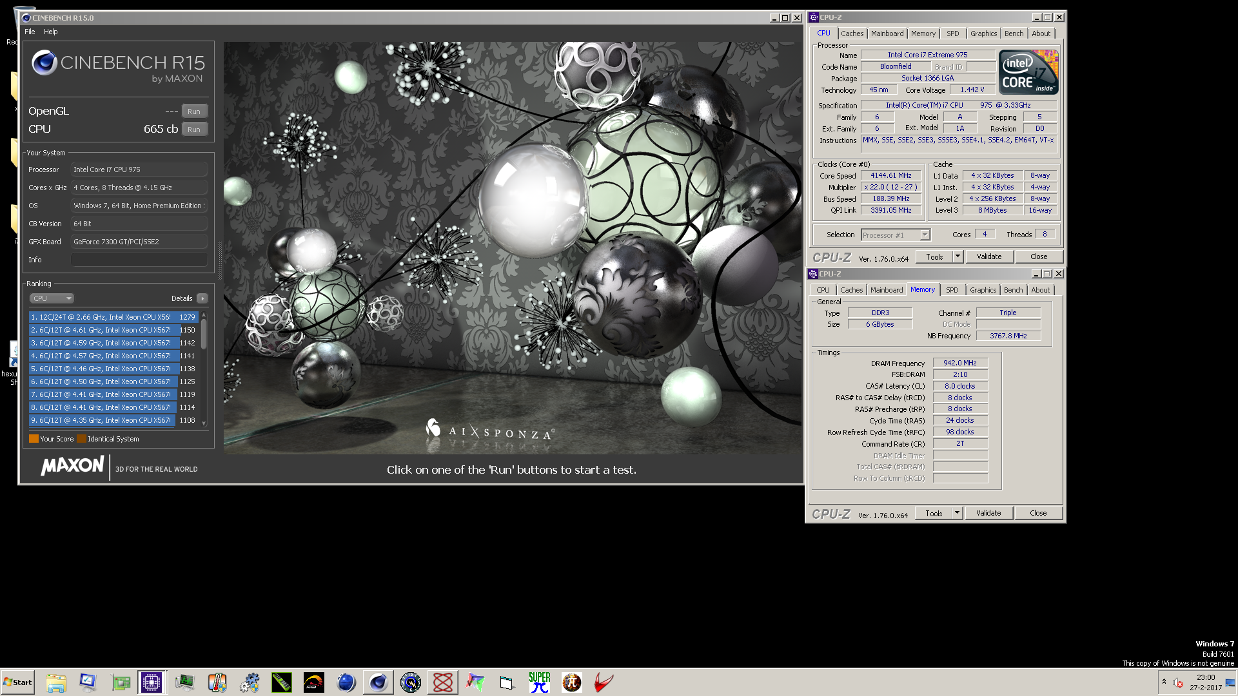Open Bench tab in upper CPU-Z
Screen dimensions: 1238x696
pos(1014,34)
